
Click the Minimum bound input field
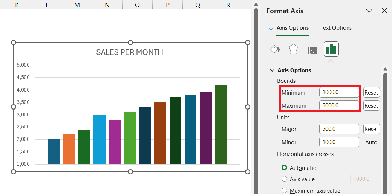(339, 92)
